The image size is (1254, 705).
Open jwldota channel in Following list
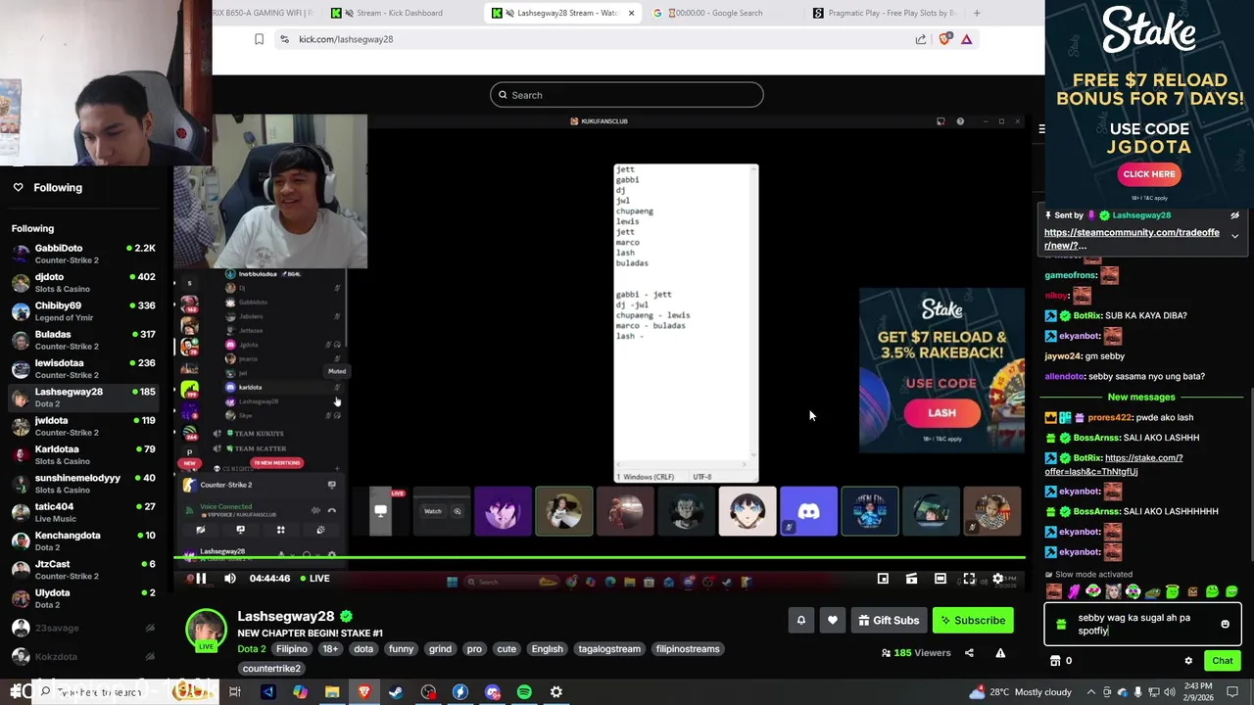83,426
